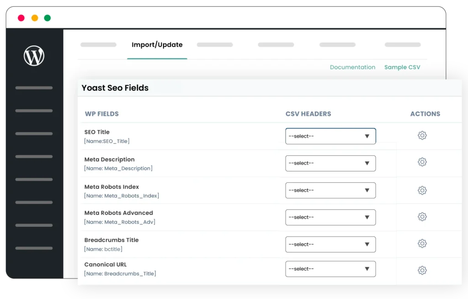This screenshot has height=299, width=468.
Task: Open settings gear for Meta Robots Index
Action: [x=422, y=190]
